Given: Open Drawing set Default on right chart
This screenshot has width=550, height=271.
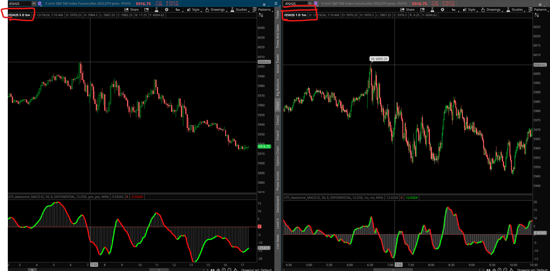Looking at the screenshot, I should (532, 270).
